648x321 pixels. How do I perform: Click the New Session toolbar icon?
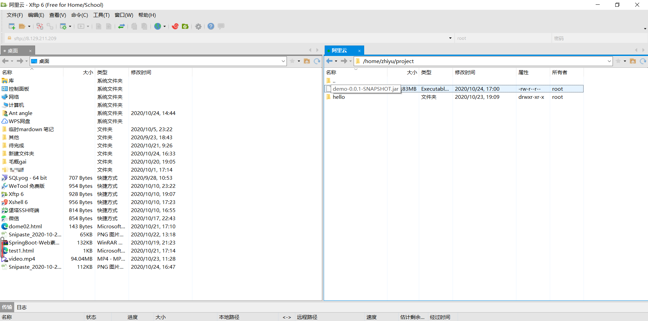click(x=12, y=26)
